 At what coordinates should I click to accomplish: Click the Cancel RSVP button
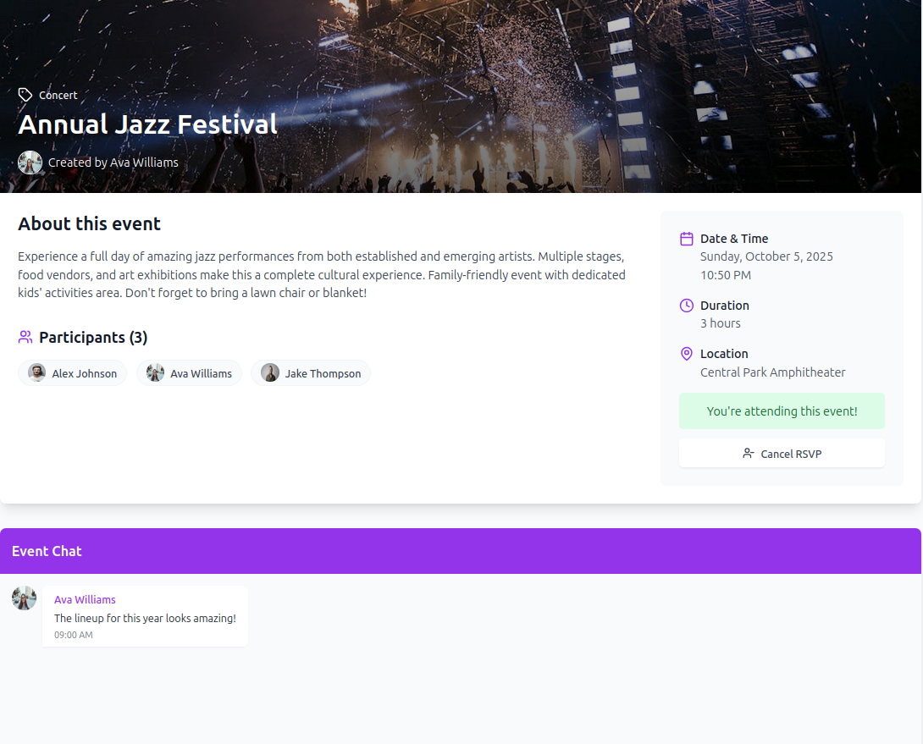(781, 453)
